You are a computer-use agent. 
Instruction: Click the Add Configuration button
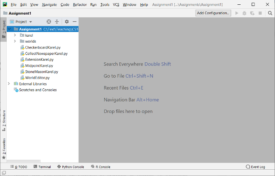click(x=213, y=13)
